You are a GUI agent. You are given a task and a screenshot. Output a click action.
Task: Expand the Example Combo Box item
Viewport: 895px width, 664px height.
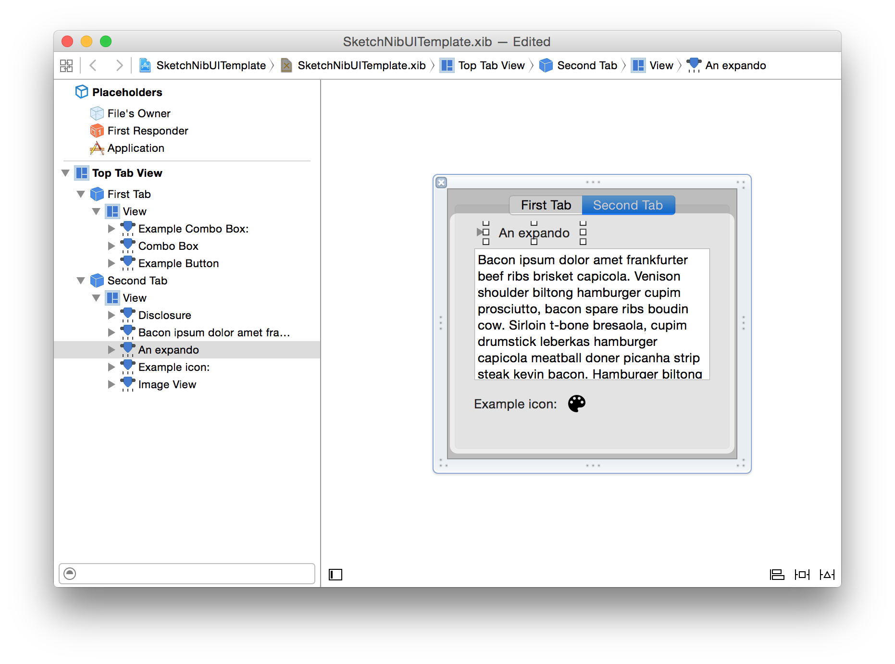pos(112,229)
